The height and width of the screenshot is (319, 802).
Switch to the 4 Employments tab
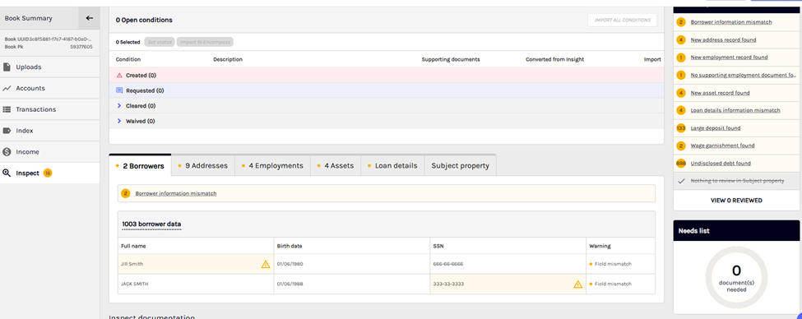coord(272,165)
